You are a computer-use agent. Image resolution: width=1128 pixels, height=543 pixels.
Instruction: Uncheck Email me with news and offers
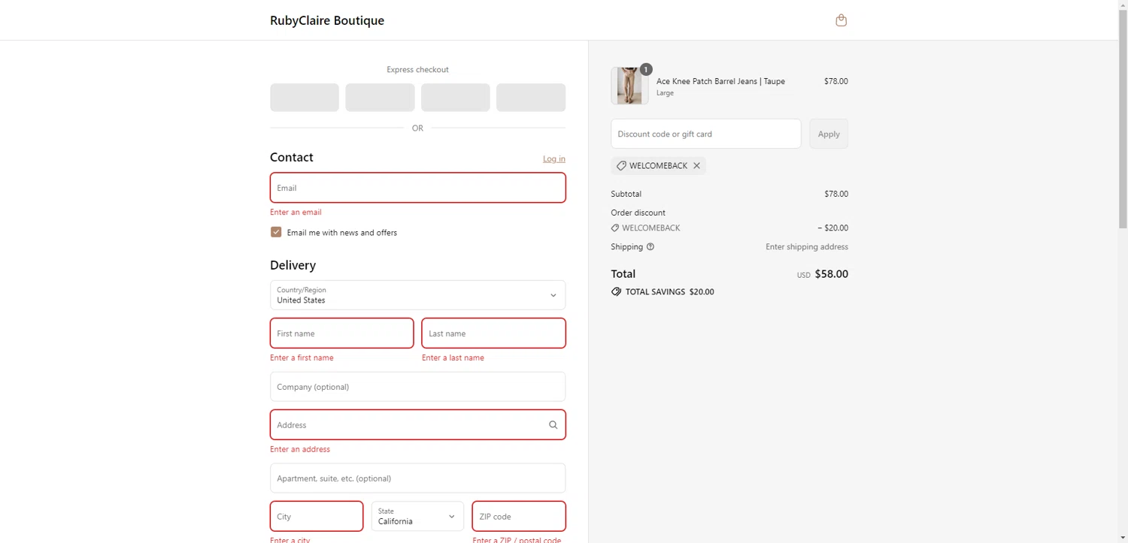tap(276, 232)
